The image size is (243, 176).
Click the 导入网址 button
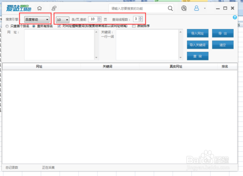198,34
